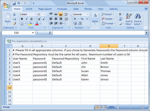
Task: Click the Delete cells button
Action: 108,19
